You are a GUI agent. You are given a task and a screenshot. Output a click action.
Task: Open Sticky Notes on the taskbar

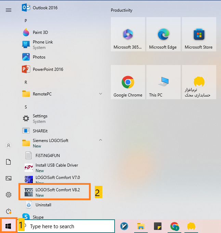[x=157, y=226]
